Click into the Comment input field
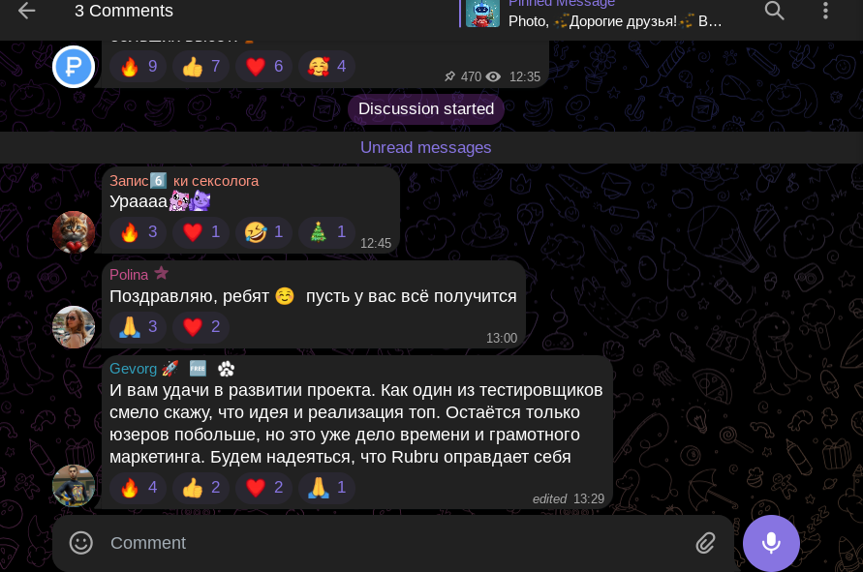 pos(393,543)
